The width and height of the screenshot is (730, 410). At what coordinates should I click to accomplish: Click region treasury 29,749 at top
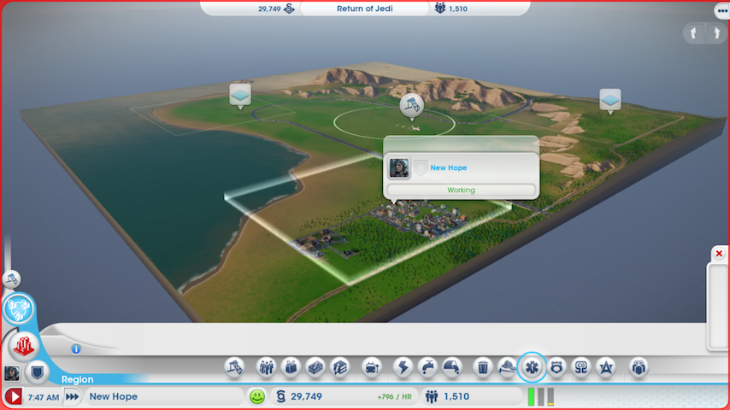(x=276, y=9)
